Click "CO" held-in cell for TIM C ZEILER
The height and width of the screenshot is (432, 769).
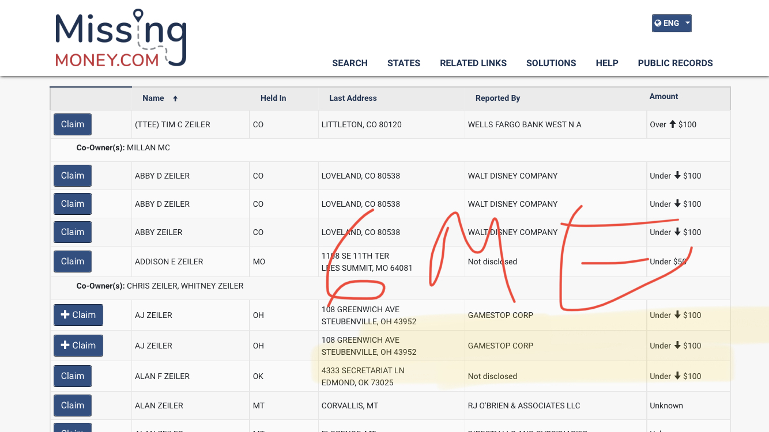coord(258,125)
